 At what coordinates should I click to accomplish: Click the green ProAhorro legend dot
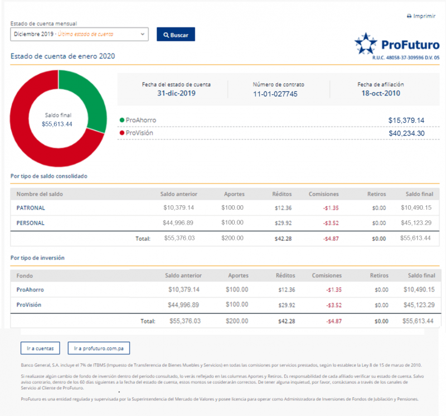tap(122, 120)
